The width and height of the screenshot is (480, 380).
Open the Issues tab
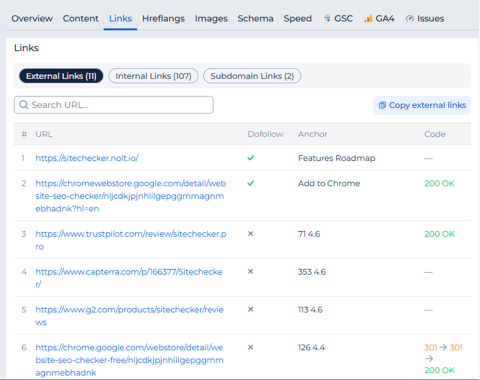point(425,18)
